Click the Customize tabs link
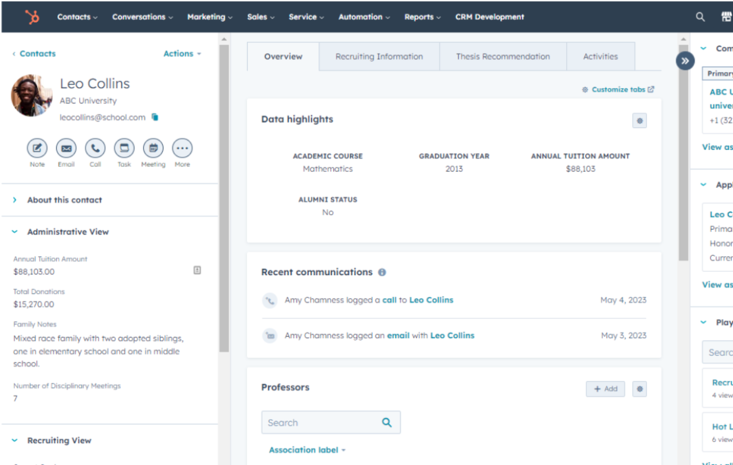Viewport: 733px width, 465px height. 617,89
